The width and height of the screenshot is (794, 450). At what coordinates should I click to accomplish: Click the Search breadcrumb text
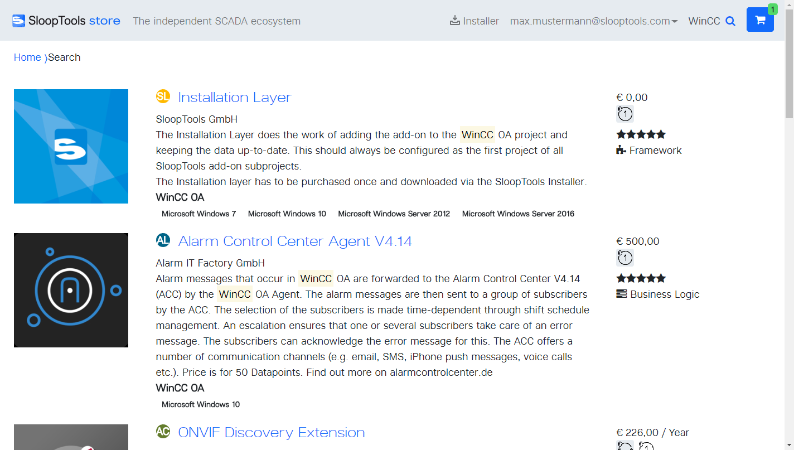pos(64,57)
